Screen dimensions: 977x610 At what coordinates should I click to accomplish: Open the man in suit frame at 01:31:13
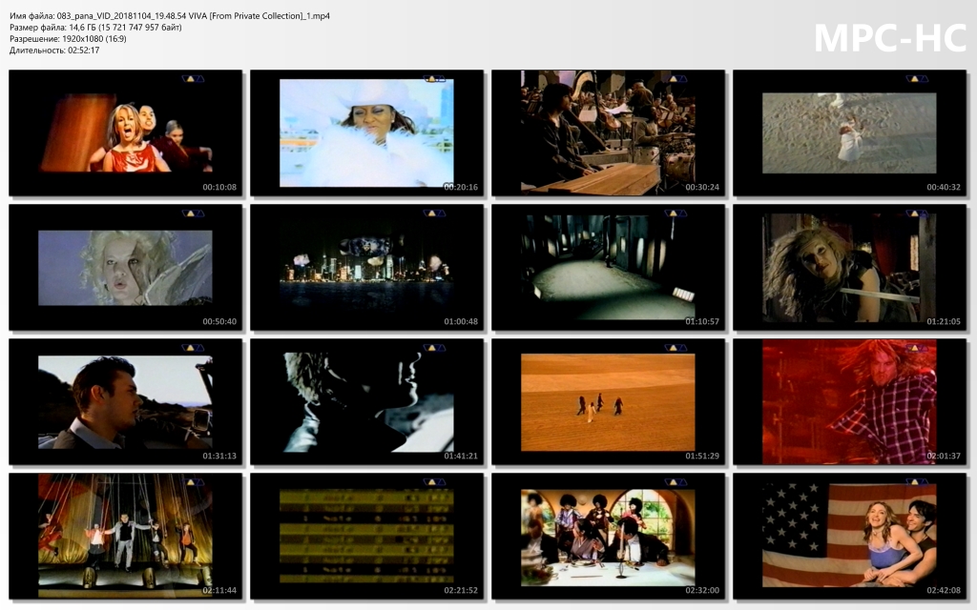[125, 401]
